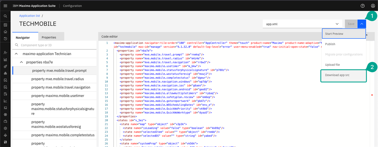Open the app.xml file dropdown

pyautogui.click(x=302, y=24)
